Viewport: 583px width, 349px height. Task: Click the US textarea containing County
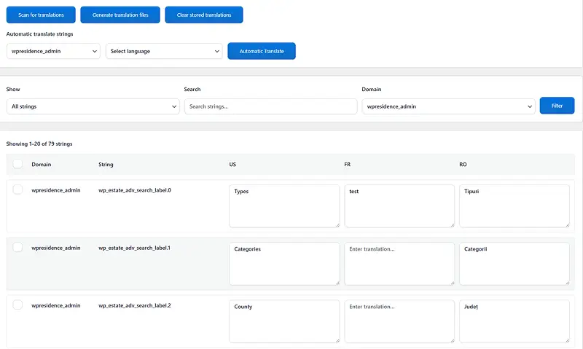click(284, 321)
